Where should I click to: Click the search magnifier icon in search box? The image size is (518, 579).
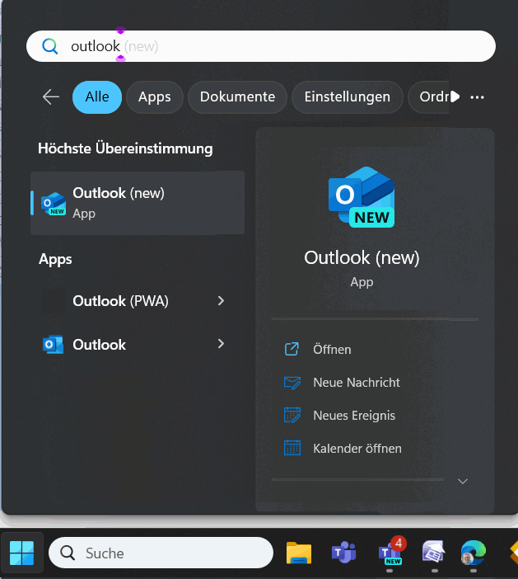click(49, 46)
